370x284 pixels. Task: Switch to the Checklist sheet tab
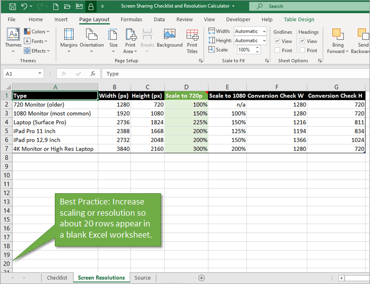pos(57,278)
